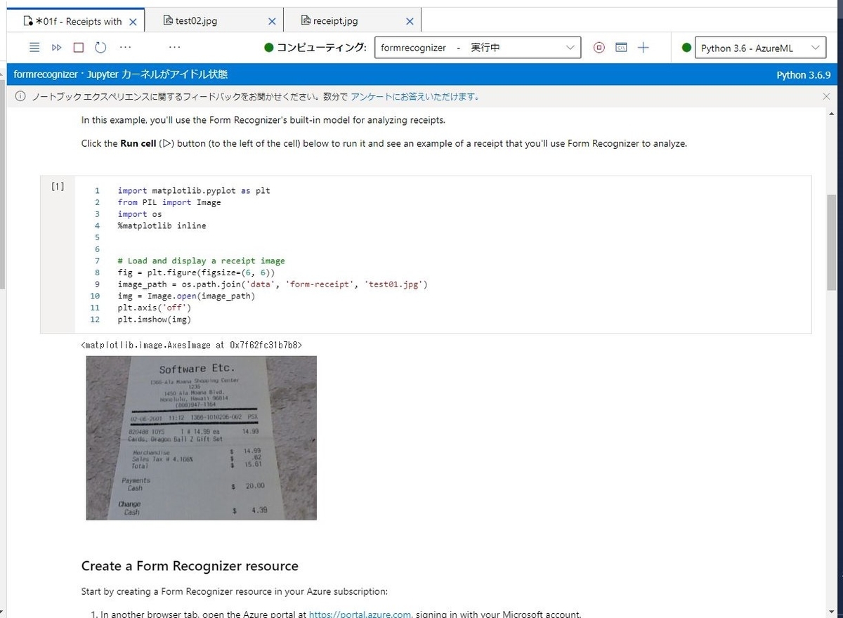Follow the survey link アンケートにお答えいただけます
This screenshot has width=843, height=618.
[415, 96]
